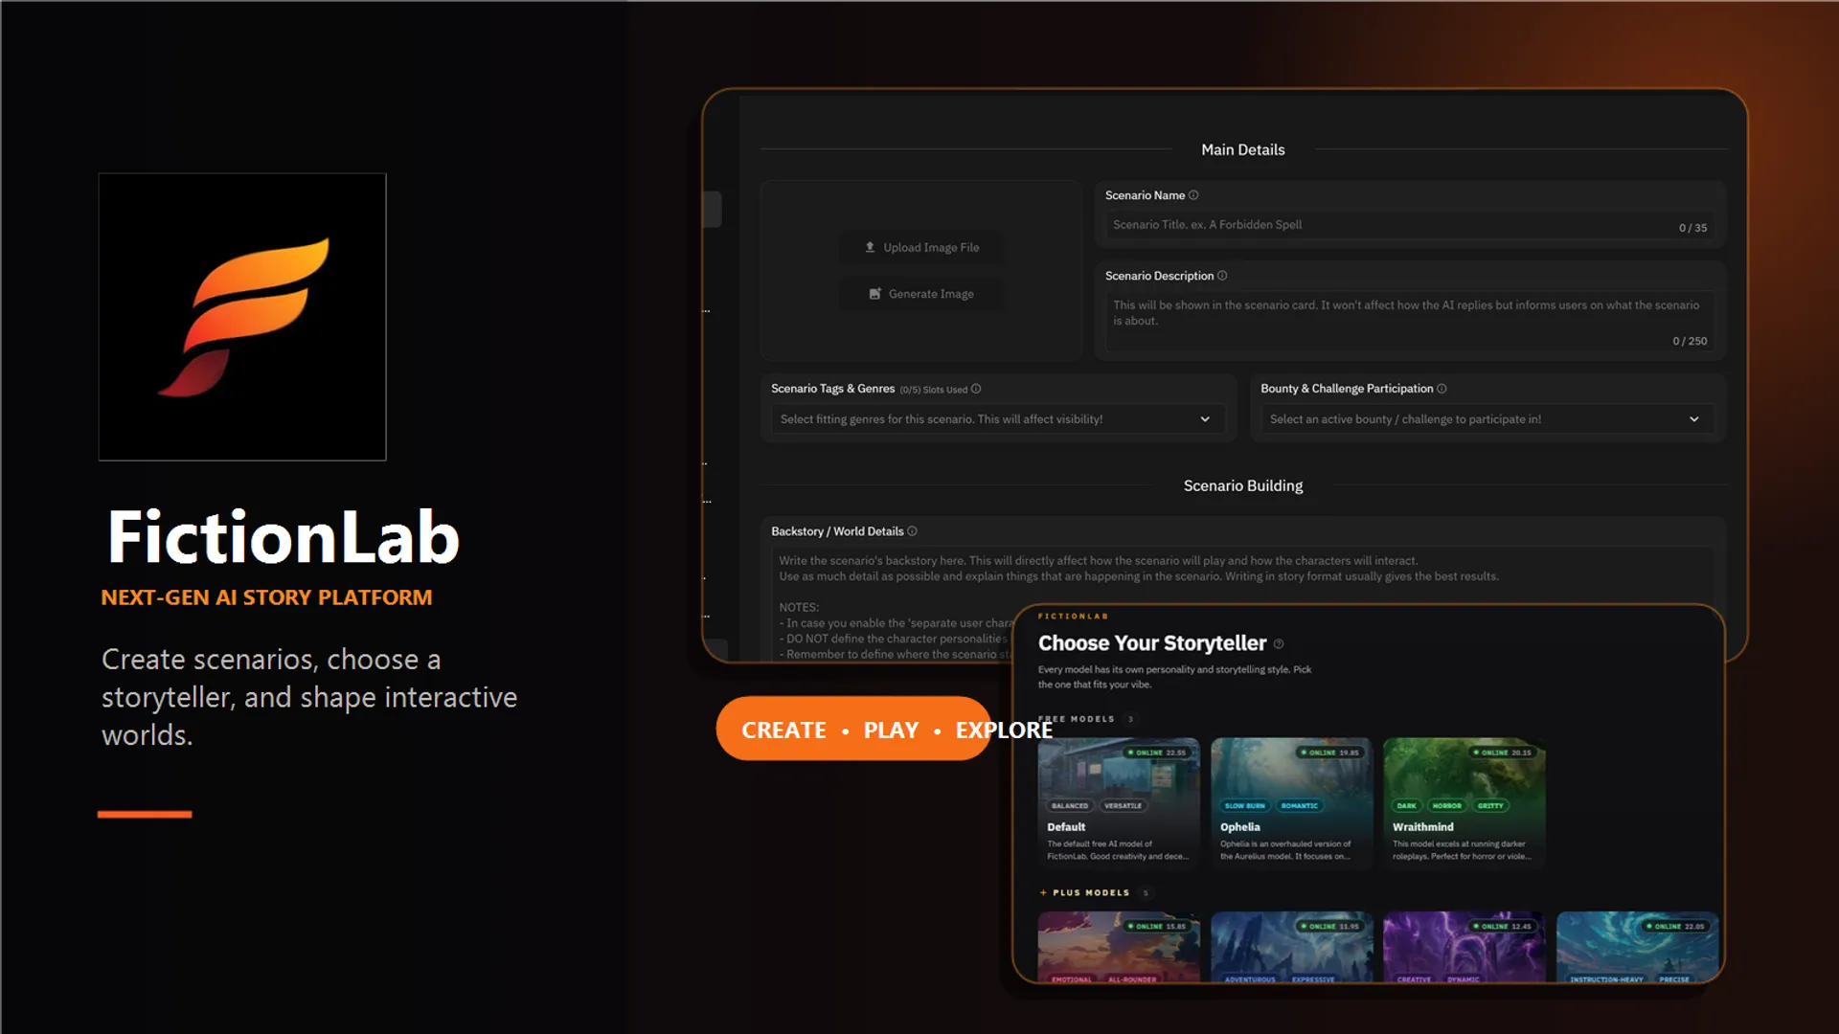Click the upload arrow icon beside Upload Image File

(870, 247)
